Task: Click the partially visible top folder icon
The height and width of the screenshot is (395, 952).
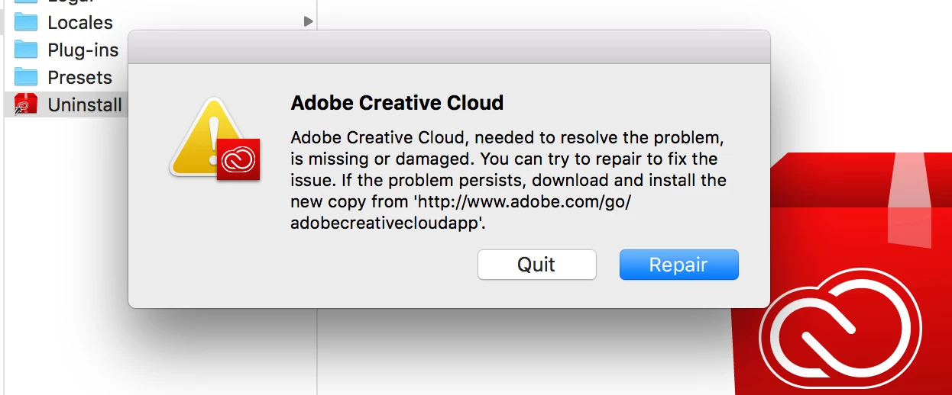Action: [26, 2]
